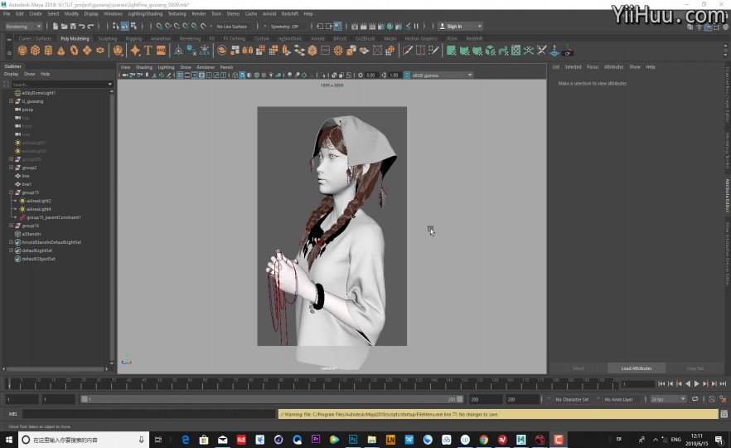The width and height of the screenshot is (731, 448).
Task: Open the Attribute Editor Focus menu
Action: 593,67
